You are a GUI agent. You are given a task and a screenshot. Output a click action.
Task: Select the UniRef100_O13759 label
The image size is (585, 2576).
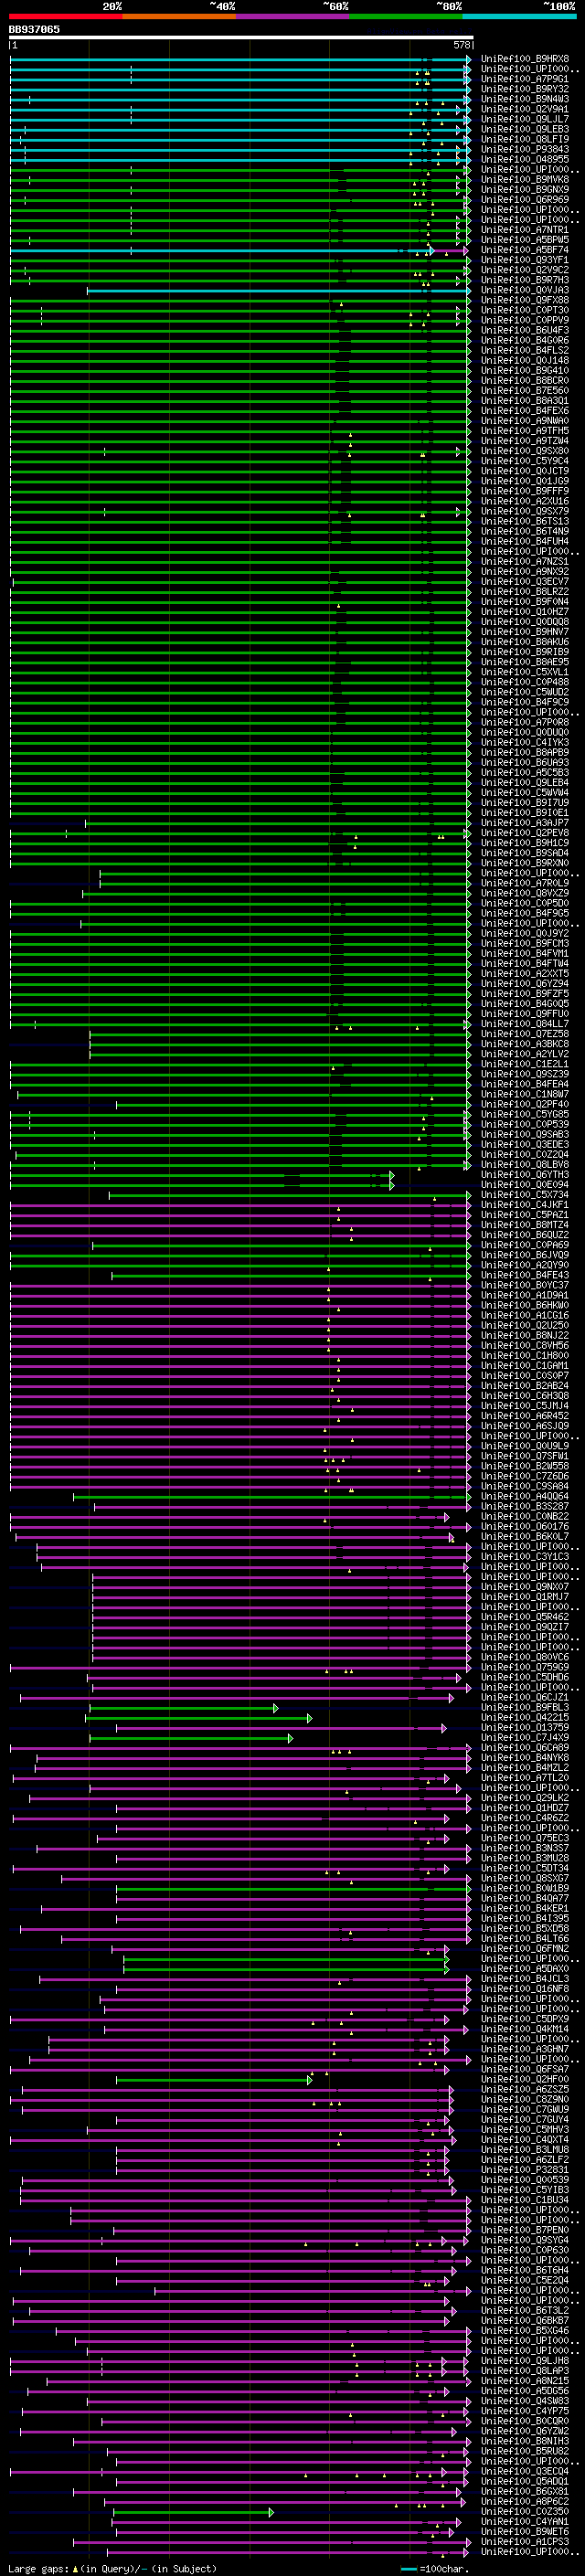[x=525, y=1728]
